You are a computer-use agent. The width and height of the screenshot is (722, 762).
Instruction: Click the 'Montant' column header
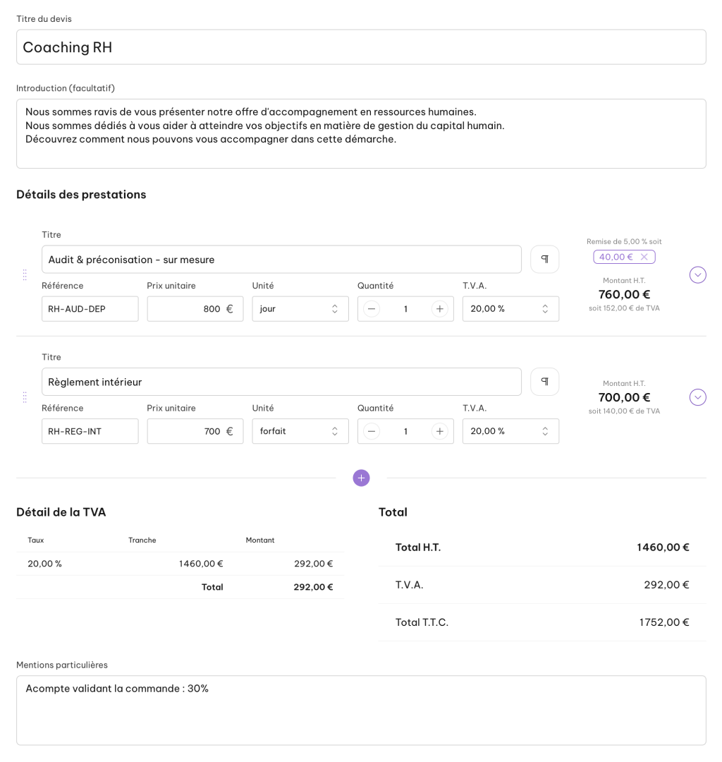click(259, 540)
